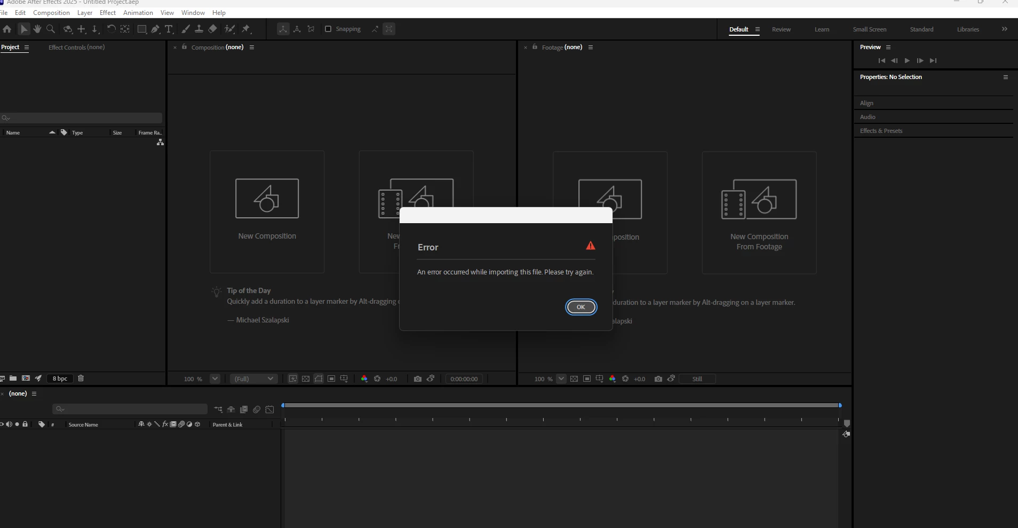Toggle the transparency grid in the Composition panel
Viewport: 1018px width, 528px height.
(x=305, y=379)
